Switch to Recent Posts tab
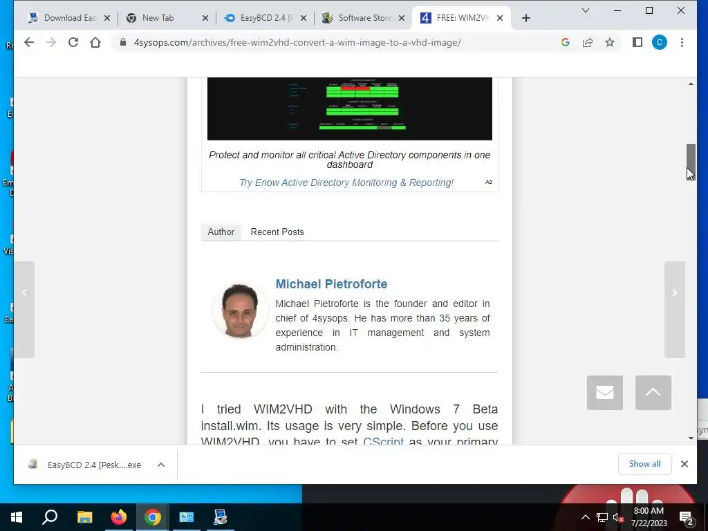Viewport: 708px width, 531px height. [277, 232]
